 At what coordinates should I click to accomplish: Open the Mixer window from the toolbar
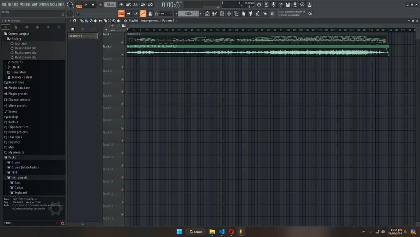229,14
